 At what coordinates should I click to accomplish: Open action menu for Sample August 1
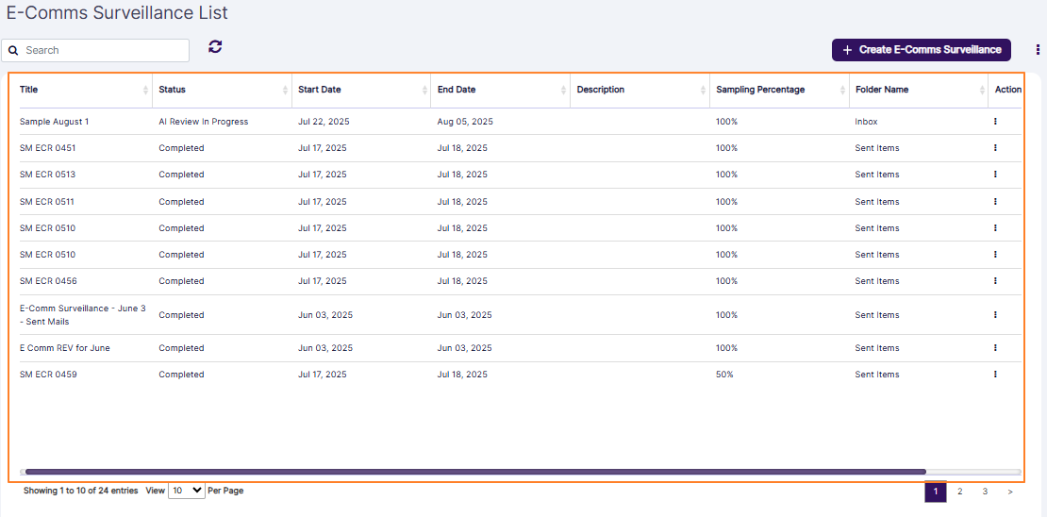(x=995, y=122)
